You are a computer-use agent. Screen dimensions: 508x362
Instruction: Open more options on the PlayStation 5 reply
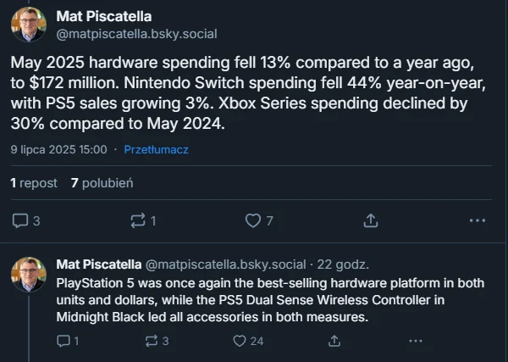click(414, 341)
